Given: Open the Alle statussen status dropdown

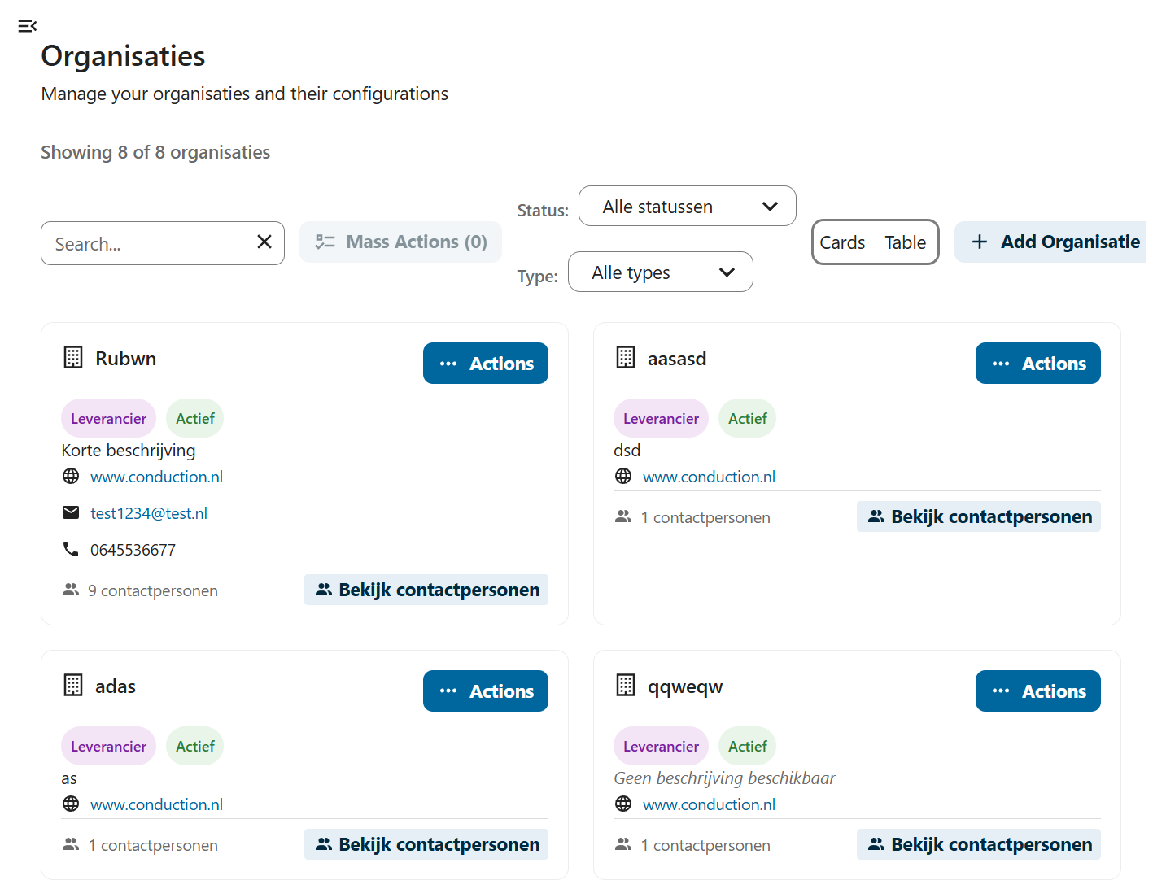Looking at the screenshot, I should tap(687, 207).
